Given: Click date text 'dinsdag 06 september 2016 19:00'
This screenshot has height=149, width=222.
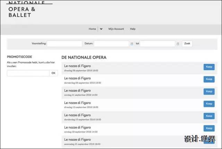Looking at the screenshot, I should point(81,71).
